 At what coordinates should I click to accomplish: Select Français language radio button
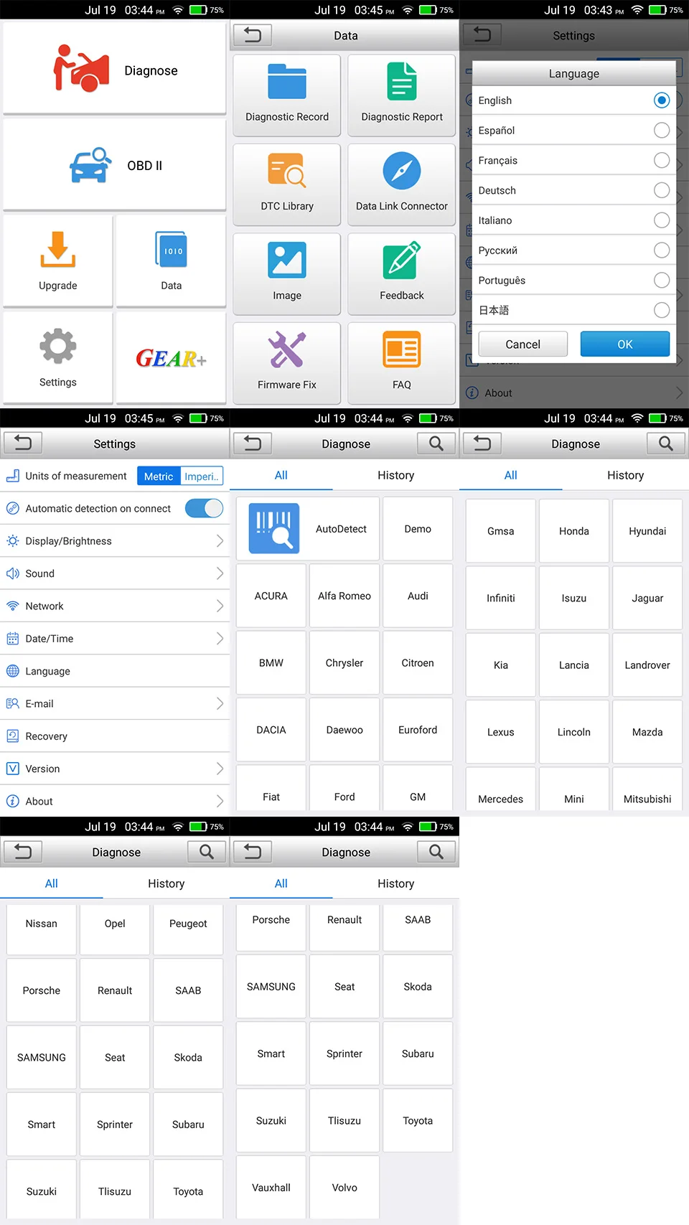(x=662, y=160)
